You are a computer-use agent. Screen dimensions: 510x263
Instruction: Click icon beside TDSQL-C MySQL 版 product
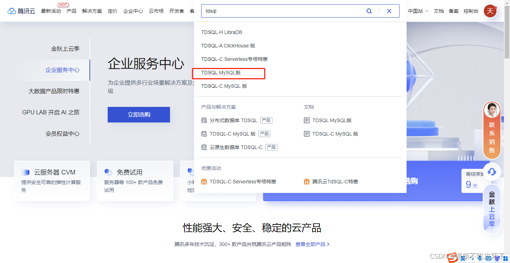point(204,134)
